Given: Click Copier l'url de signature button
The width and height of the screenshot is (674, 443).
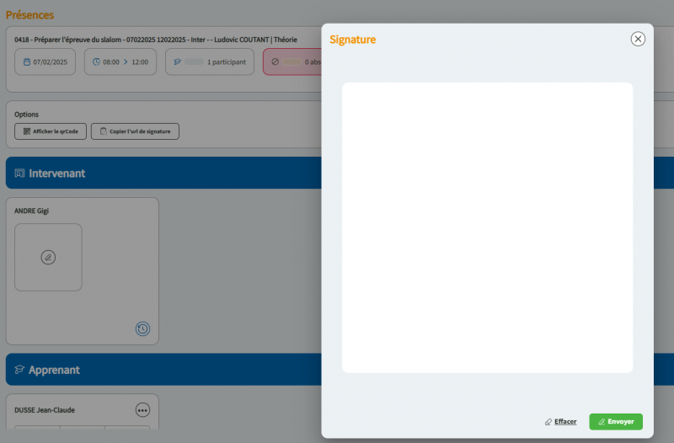Looking at the screenshot, I should click(135, 131).
